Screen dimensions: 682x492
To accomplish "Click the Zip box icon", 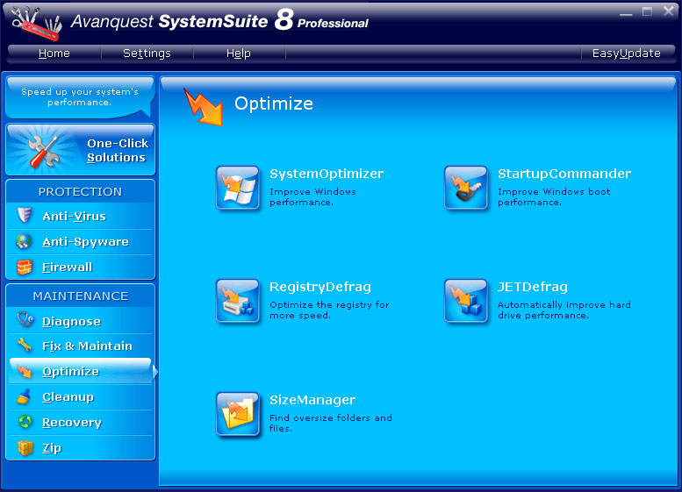I will [x=25, y=447].
